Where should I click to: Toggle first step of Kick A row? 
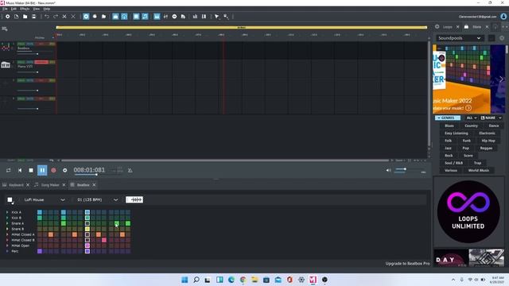click(40, 212)
